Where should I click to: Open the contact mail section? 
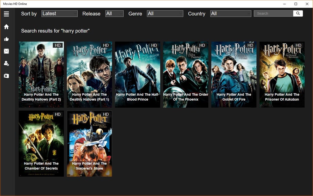click(x=6, y=51)
